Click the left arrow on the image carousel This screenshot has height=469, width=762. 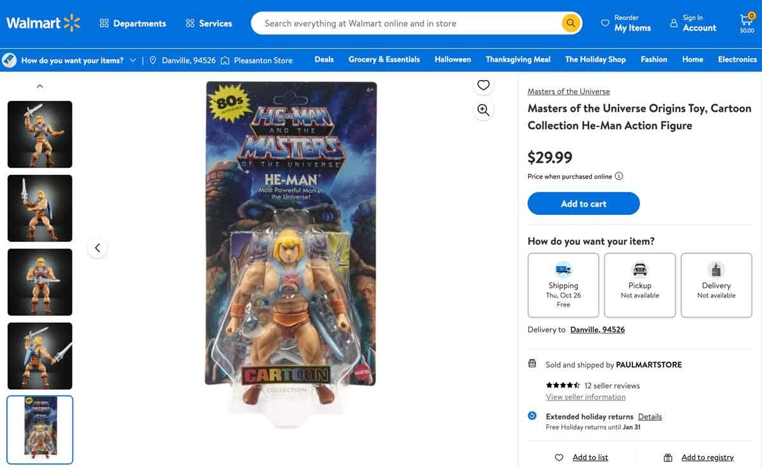tap(97, 248)
